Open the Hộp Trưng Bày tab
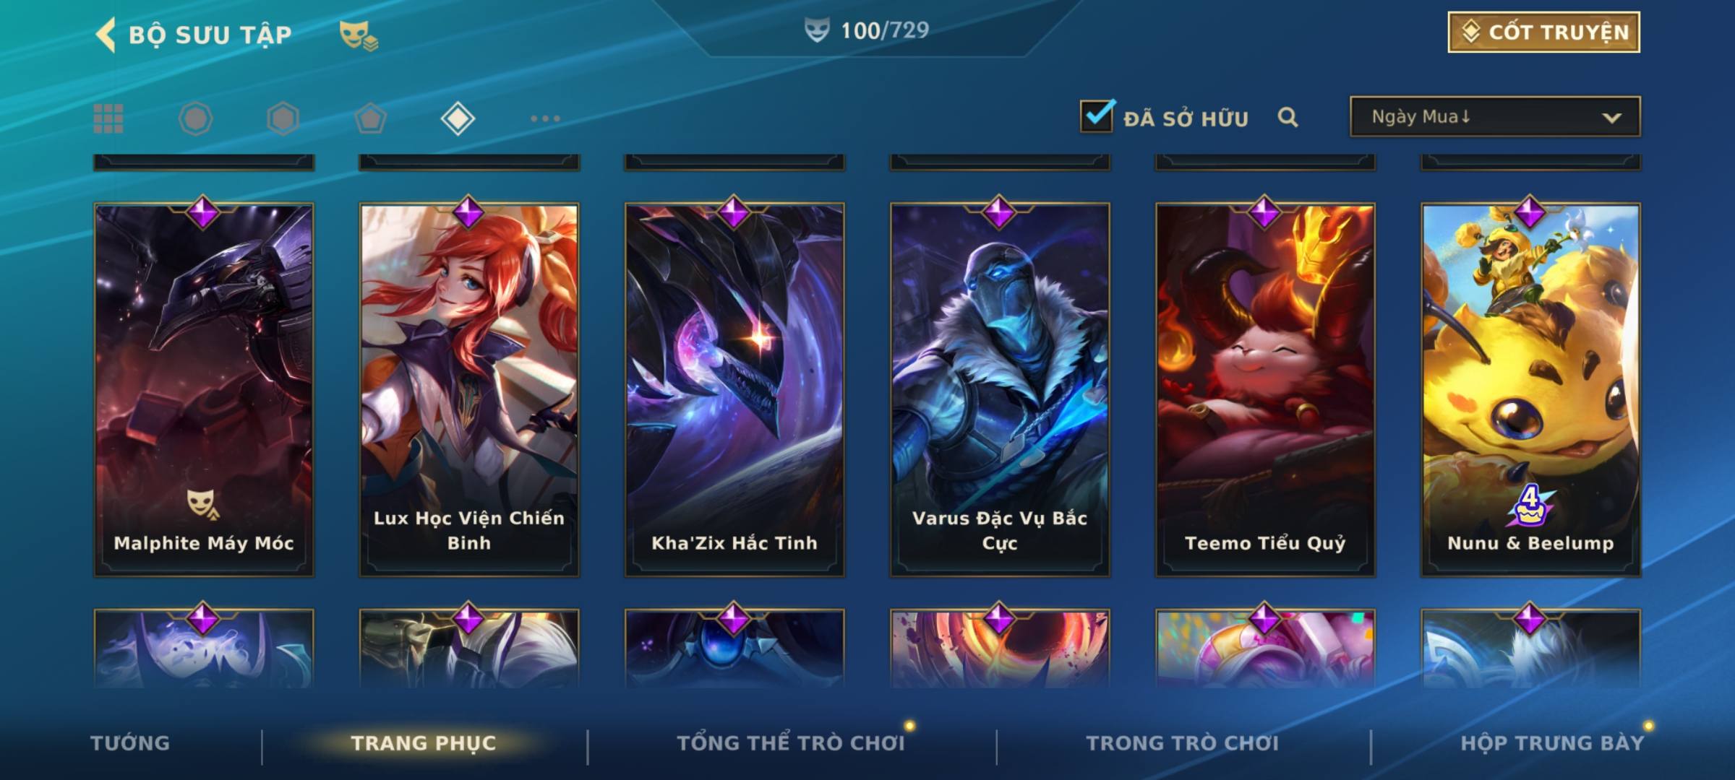Viewport: 1735px width, 780px height. 1552,743
